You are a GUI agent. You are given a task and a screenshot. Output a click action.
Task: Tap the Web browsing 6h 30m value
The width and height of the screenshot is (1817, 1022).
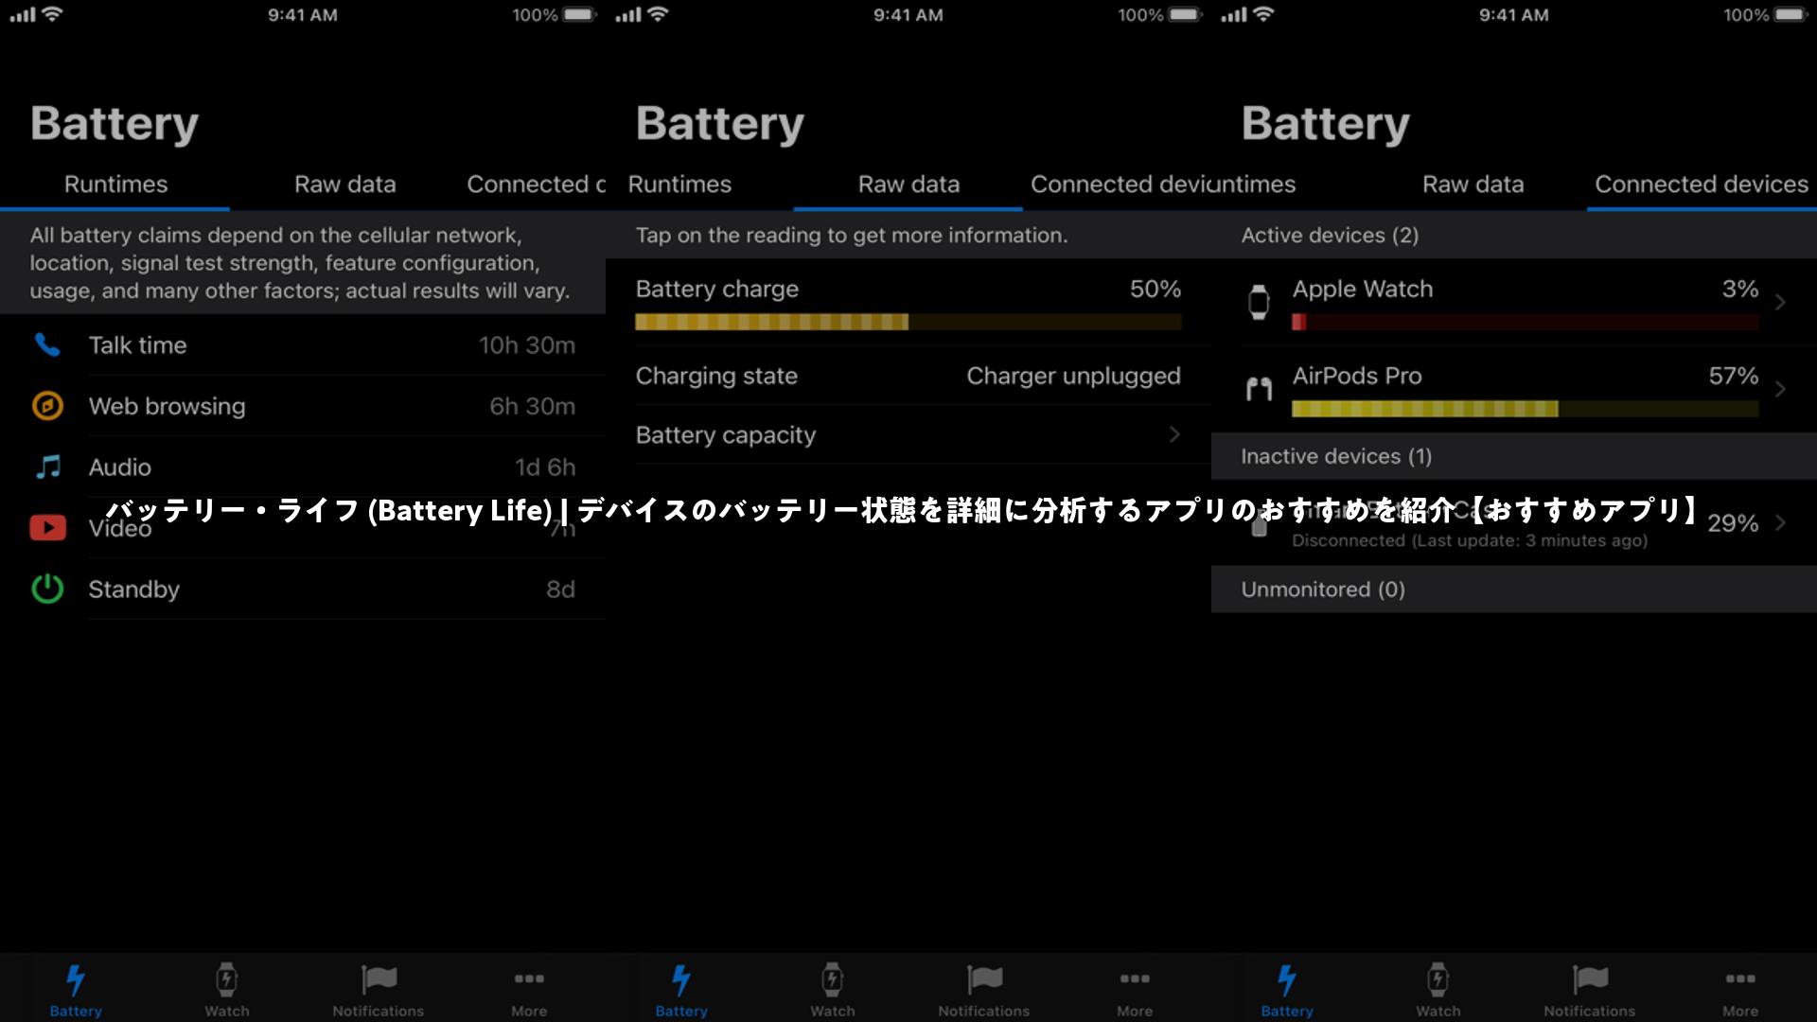coord(532,406)
